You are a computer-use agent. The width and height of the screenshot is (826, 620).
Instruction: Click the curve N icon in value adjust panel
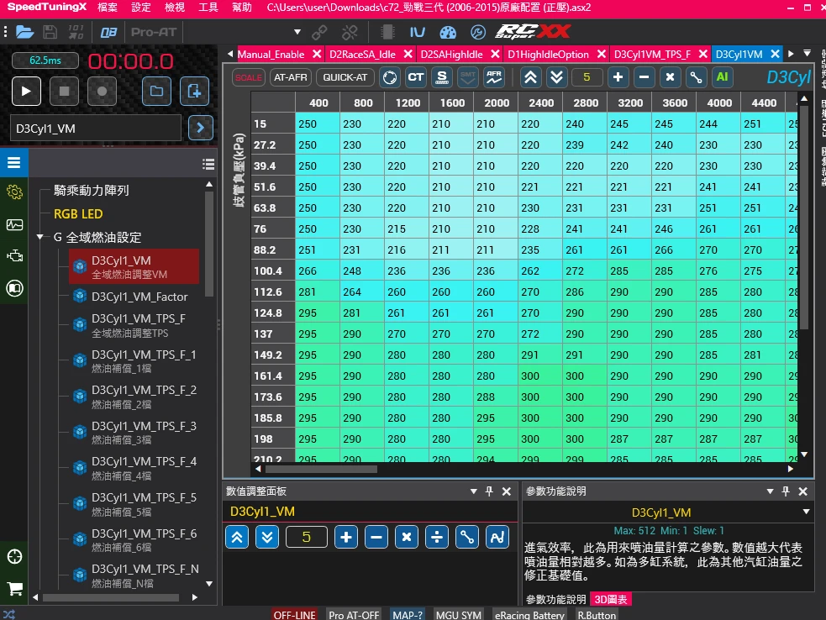[497, 538]
